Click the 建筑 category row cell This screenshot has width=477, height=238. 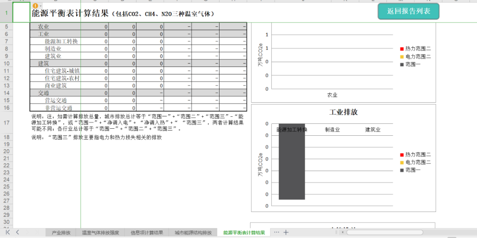(55, 63)
